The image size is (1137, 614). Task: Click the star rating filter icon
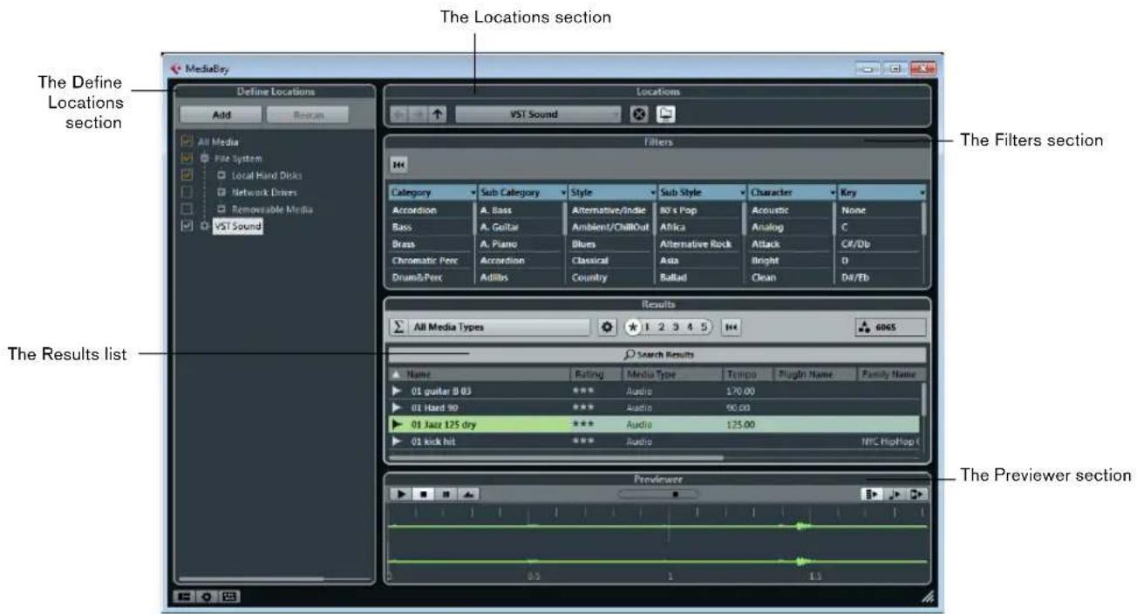point(633,327)
